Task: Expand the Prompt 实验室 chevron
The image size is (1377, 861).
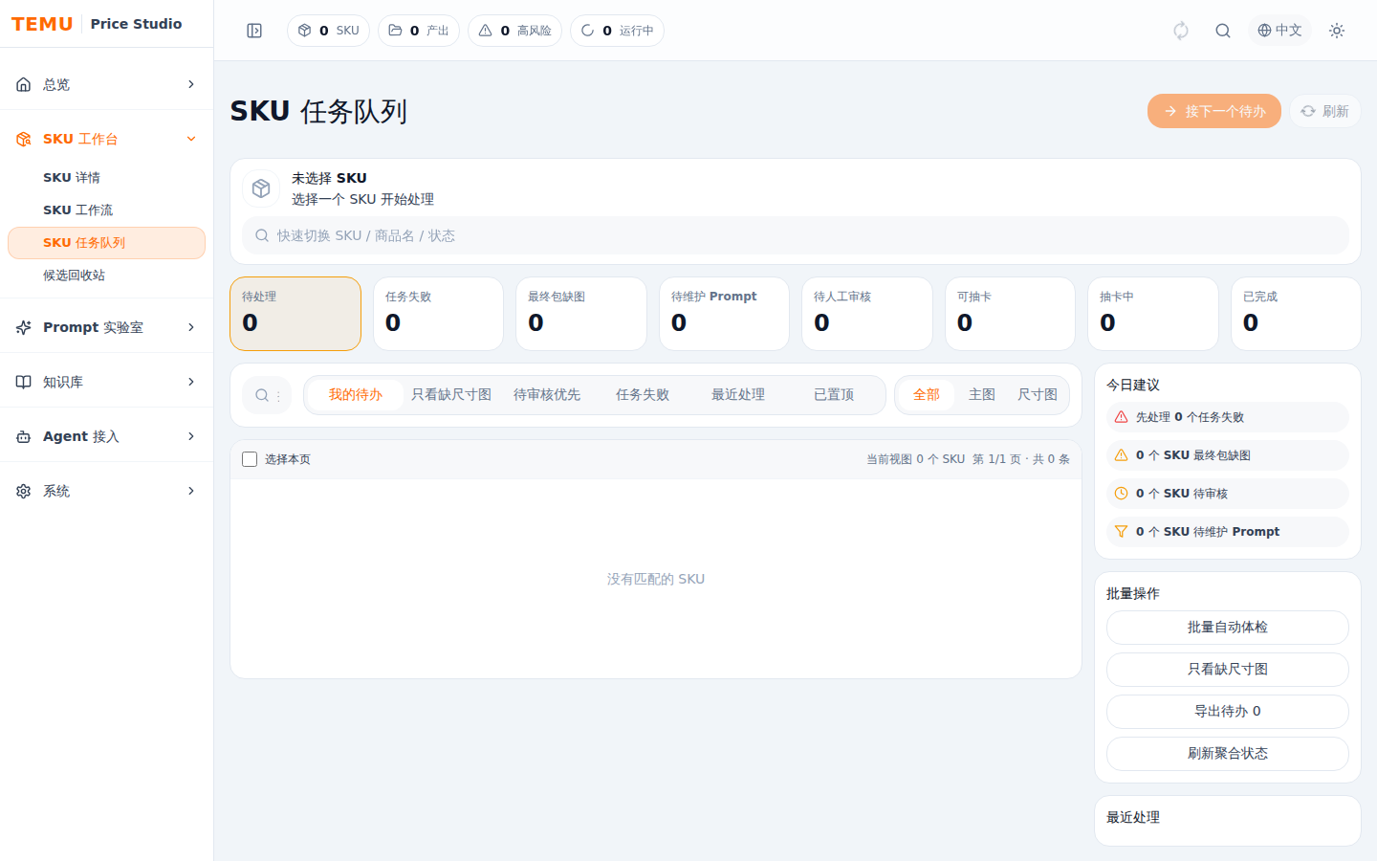Action: pos(191,327)
